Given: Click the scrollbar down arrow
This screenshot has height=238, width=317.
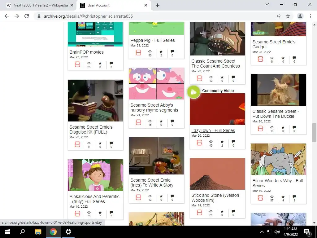Looking at the screenshot, I should [x=314, y=223].
